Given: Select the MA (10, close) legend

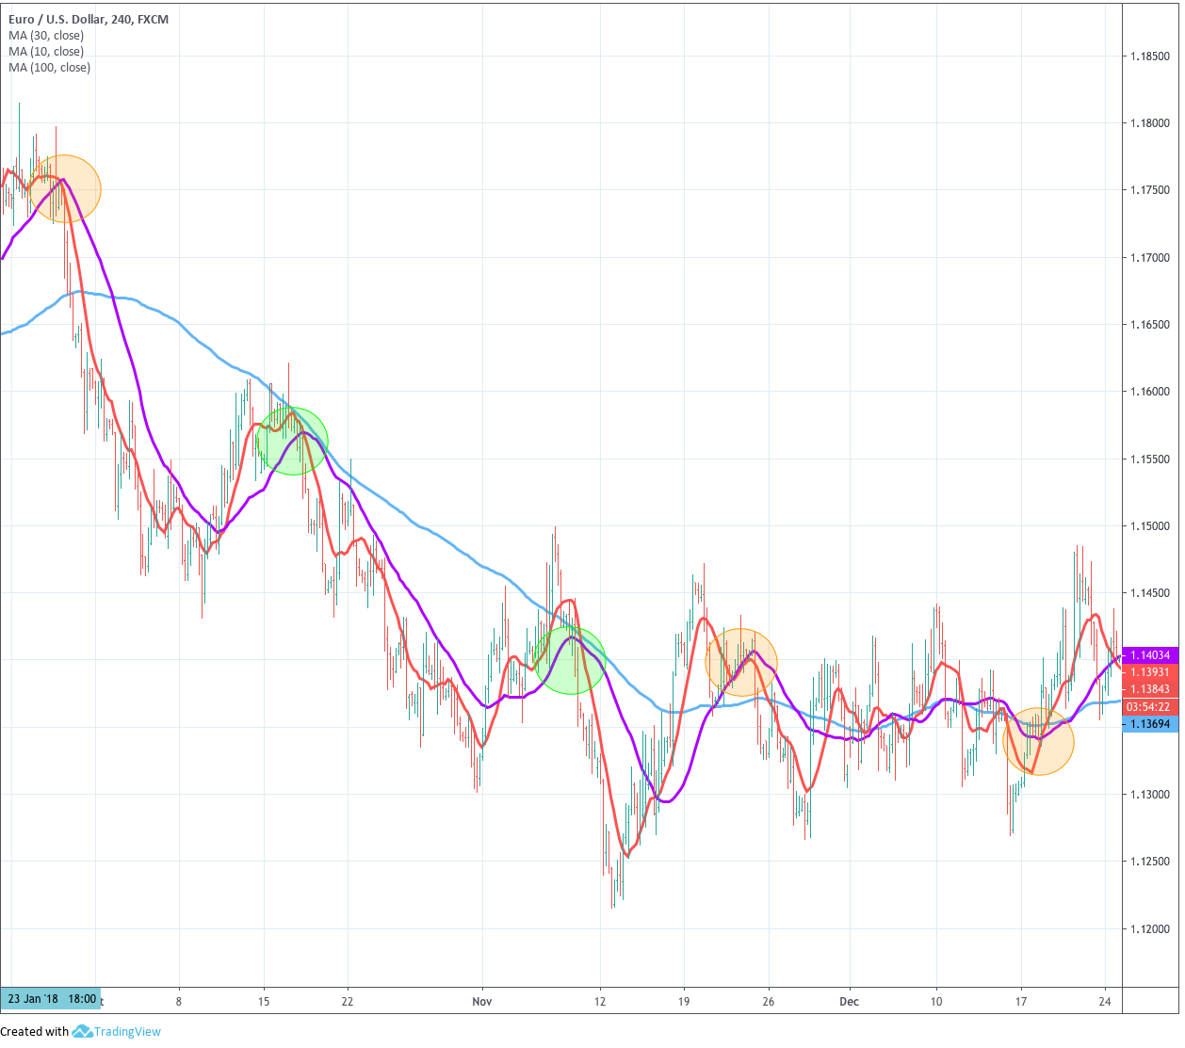Looking at the screenshot, I should 46,52.
